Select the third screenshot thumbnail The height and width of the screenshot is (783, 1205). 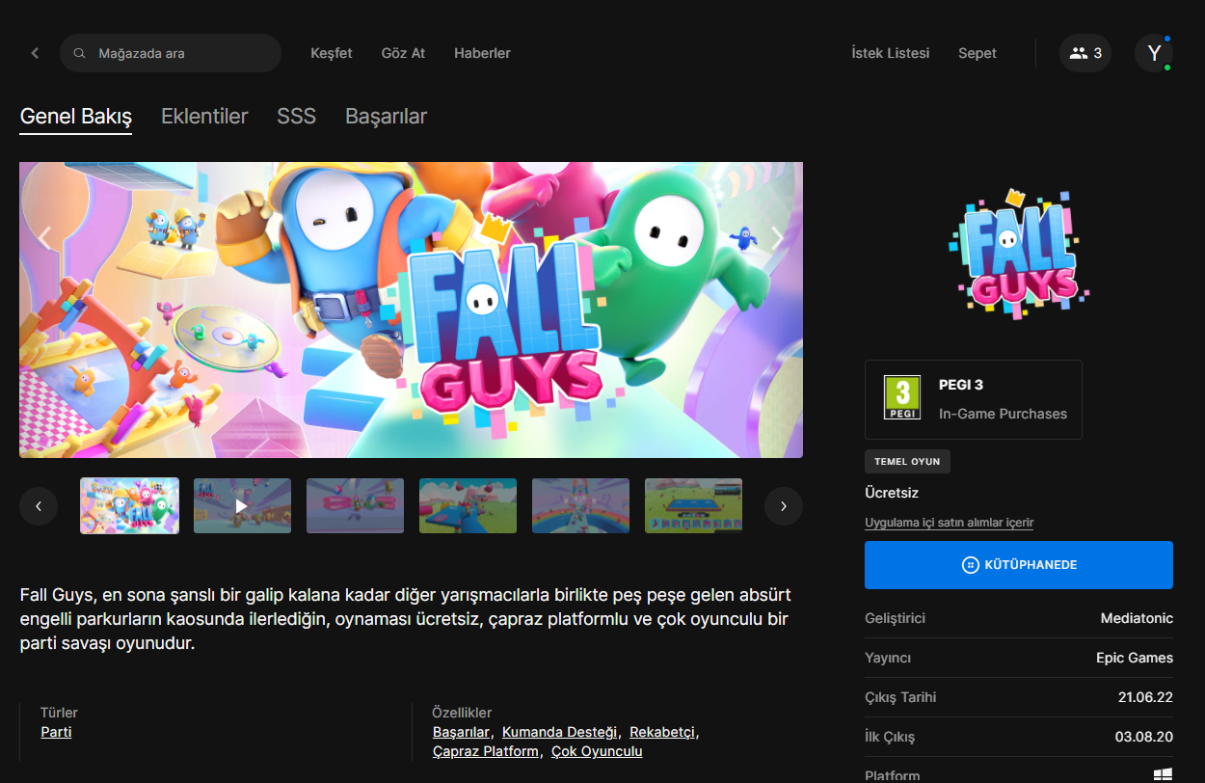pyautogui.click(x=355, y=505)
